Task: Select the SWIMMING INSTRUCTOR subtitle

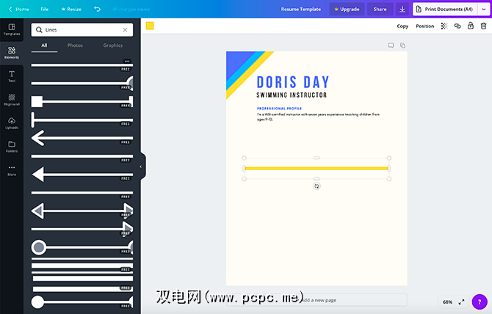Action: click(292, 95)
